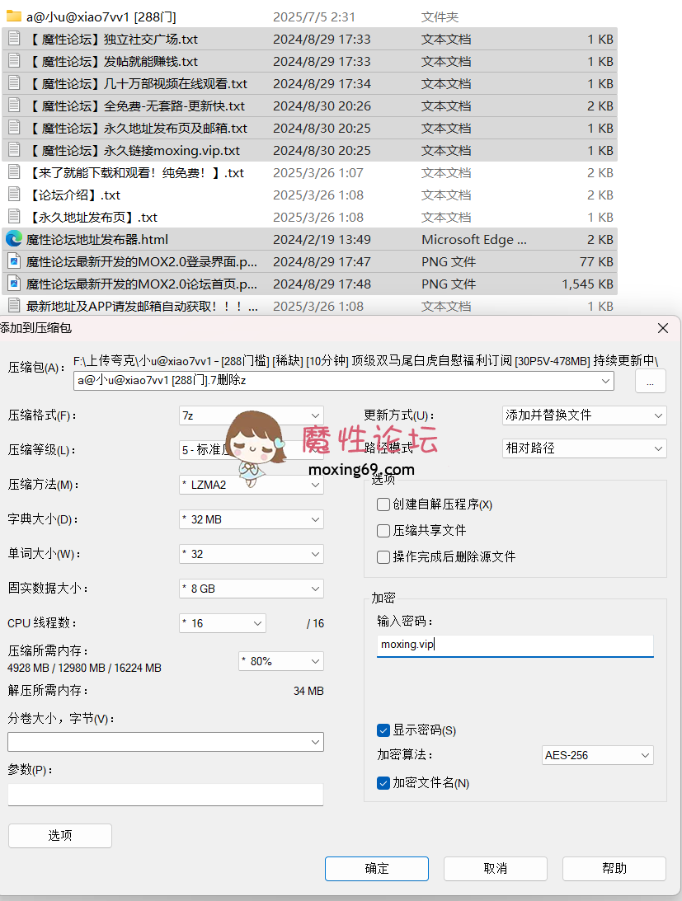Open the archive name combo box dropdown
This screenshot has width=682, height=901.
pyautogui.click(x=605, y=380)
